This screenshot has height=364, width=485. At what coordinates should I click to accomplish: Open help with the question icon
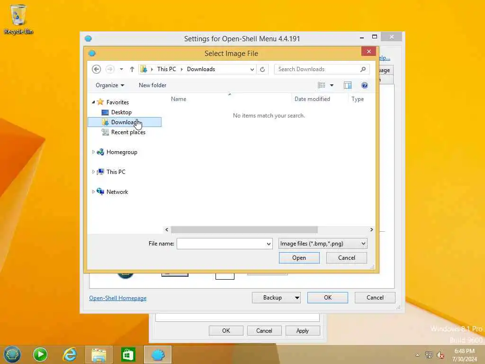364,85
